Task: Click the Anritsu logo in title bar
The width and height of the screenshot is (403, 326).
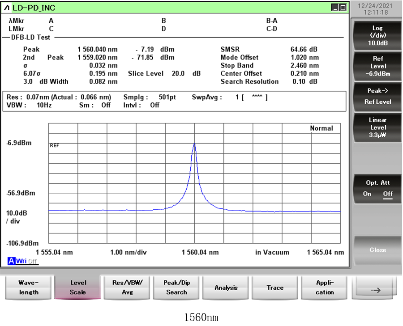Action: pyautogui.click(x=7, y=8)
